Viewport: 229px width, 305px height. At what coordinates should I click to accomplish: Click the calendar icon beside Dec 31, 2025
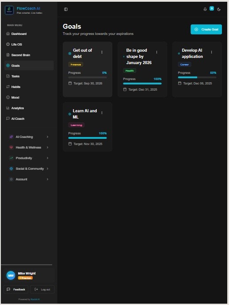point(125,89)
